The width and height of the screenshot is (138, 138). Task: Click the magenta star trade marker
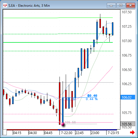point(63,124)
